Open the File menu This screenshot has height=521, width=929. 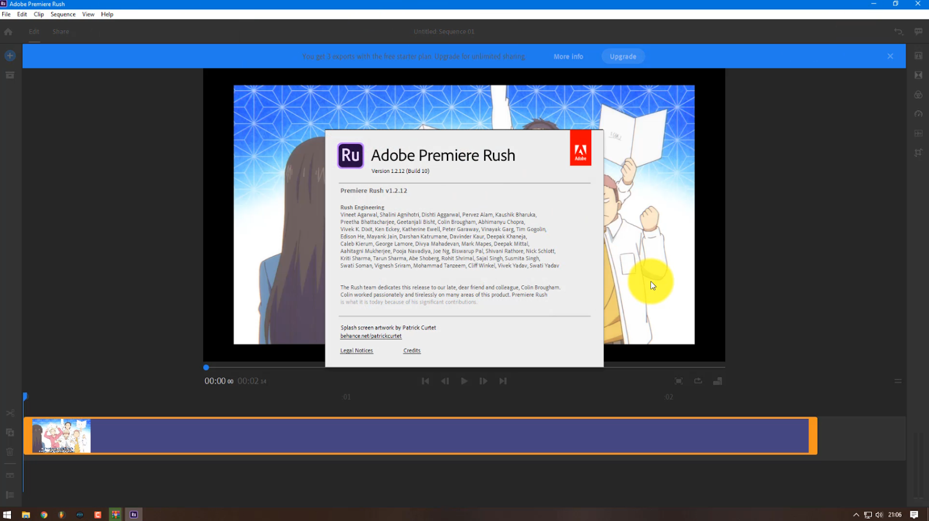(6, 15)
